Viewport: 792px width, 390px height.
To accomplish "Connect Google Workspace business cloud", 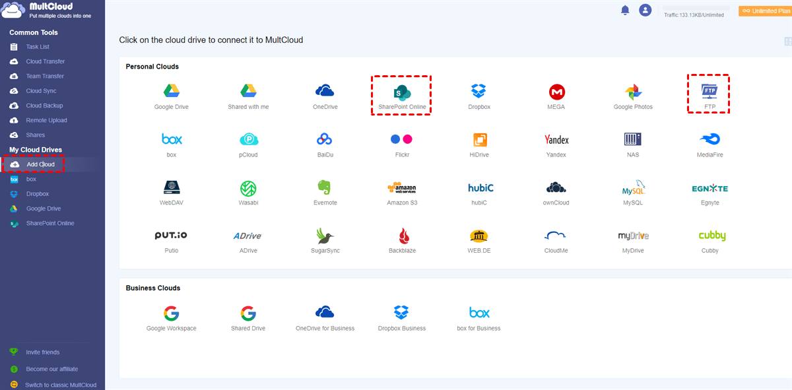I will click(172, 318).
